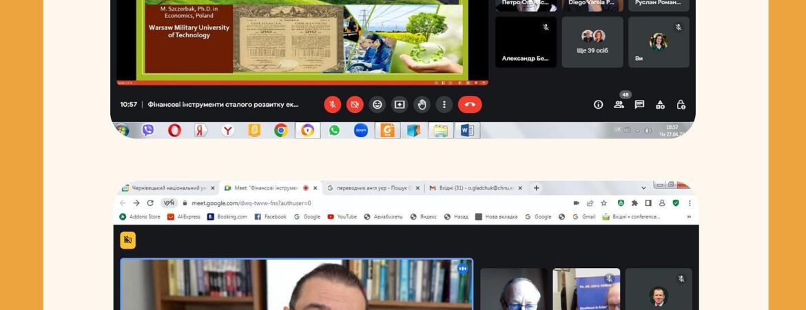Switch to the Gmail 'Вхідні (31)' tab
The image size is (806, 310).
point(476,188)
